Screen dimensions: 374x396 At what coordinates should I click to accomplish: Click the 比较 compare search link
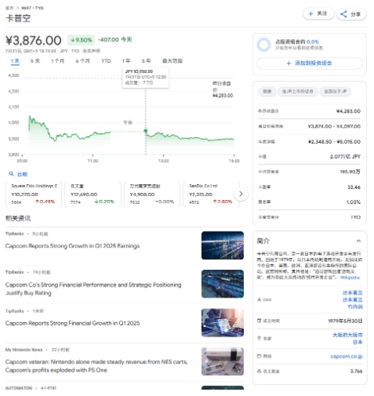(x=18, y=174)
